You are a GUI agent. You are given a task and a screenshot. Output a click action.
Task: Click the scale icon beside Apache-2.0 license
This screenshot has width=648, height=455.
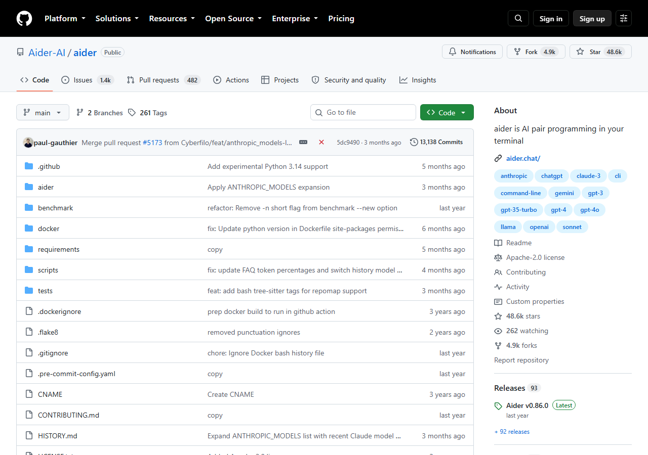tap(498, 257)
